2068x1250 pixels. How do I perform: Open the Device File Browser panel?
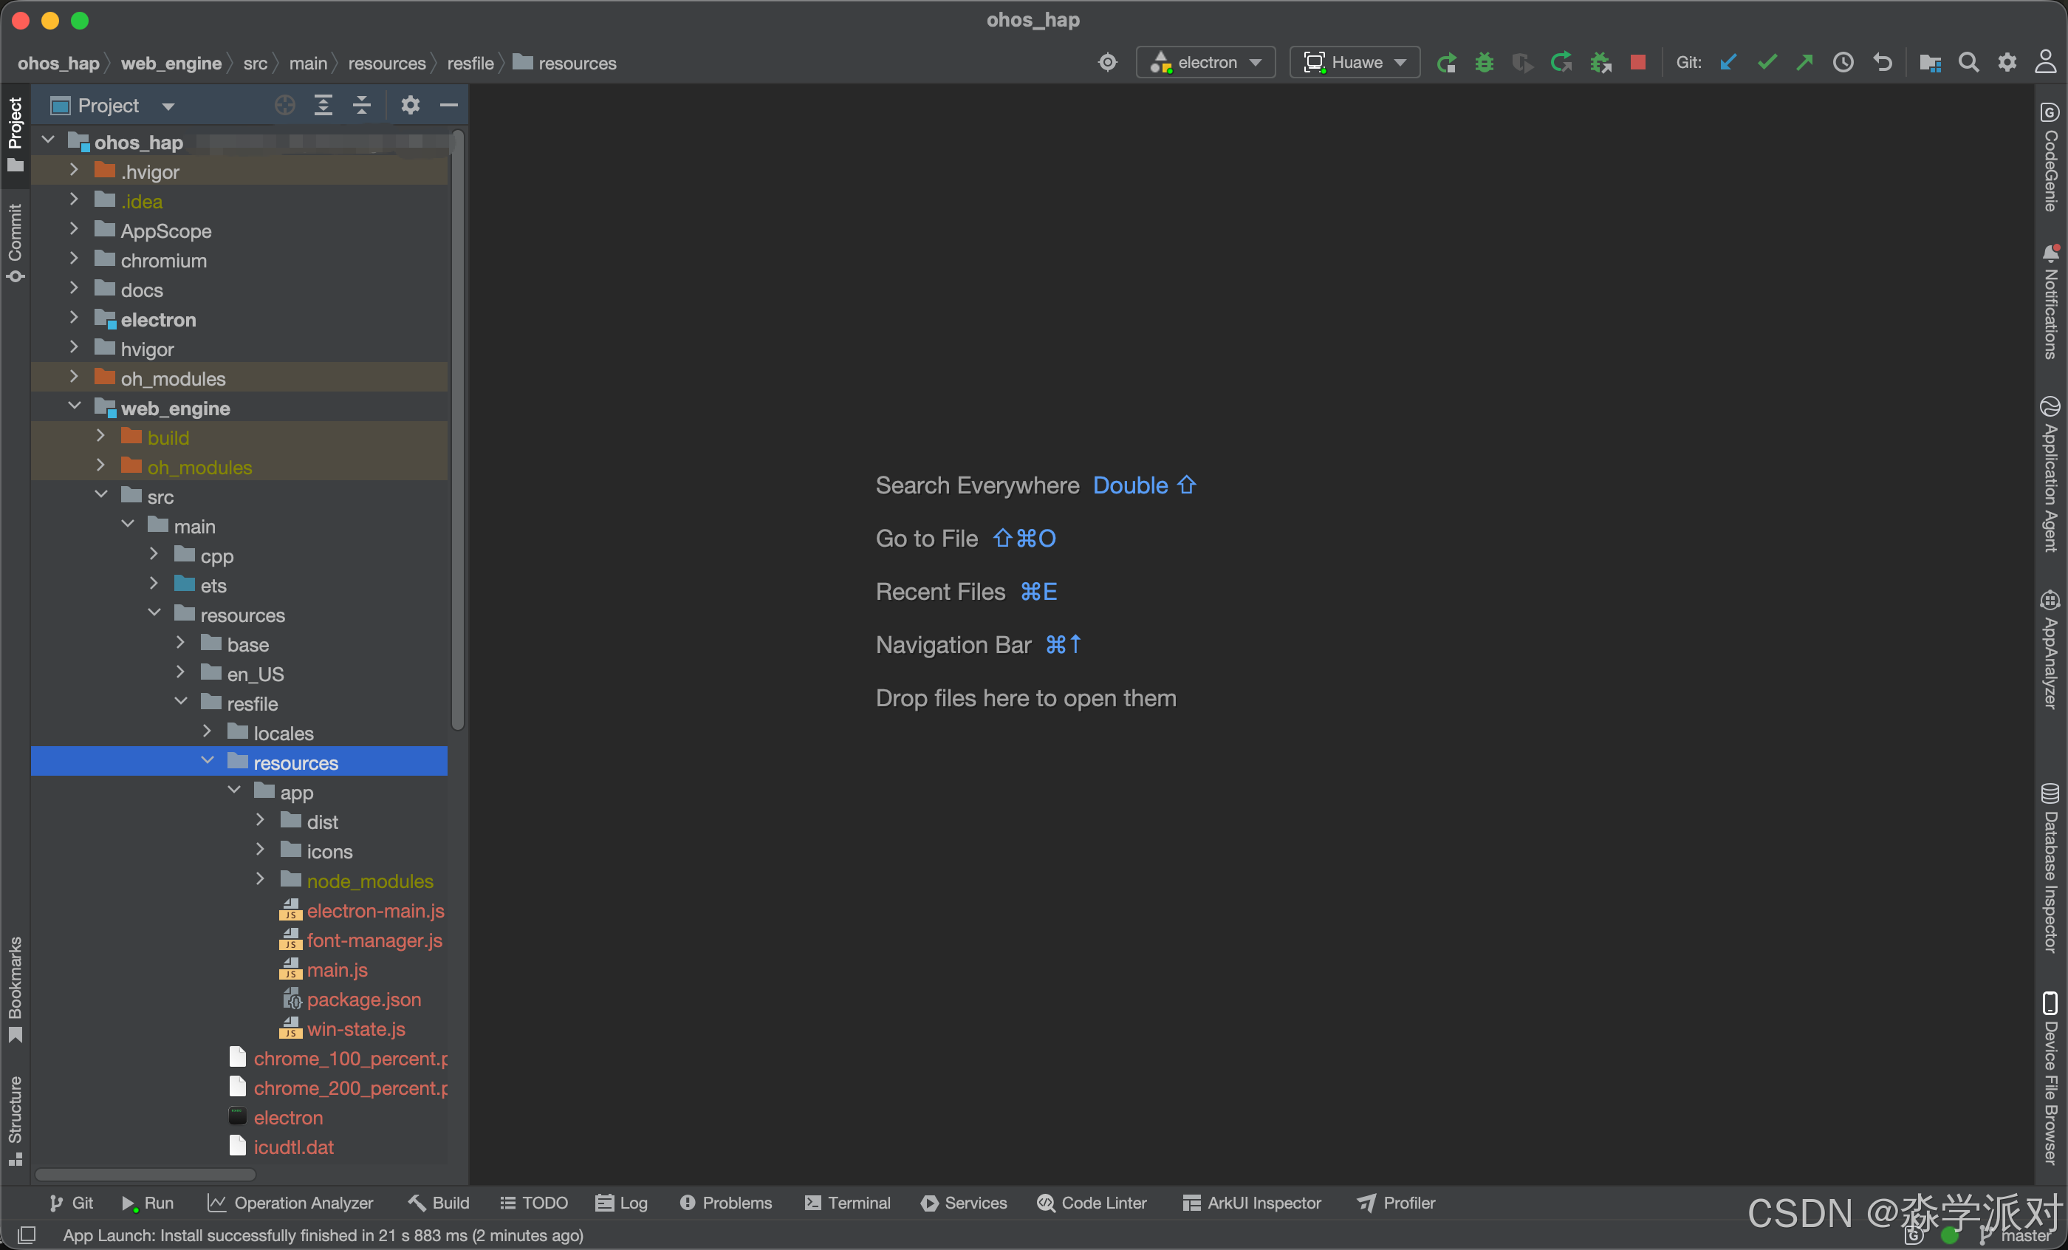pyautogui.click(x=2050, y=1079)
